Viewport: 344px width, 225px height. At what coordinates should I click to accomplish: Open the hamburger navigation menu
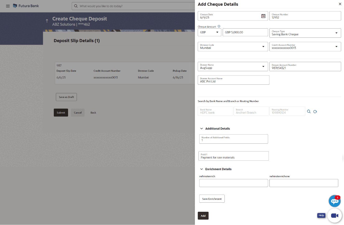8,6
